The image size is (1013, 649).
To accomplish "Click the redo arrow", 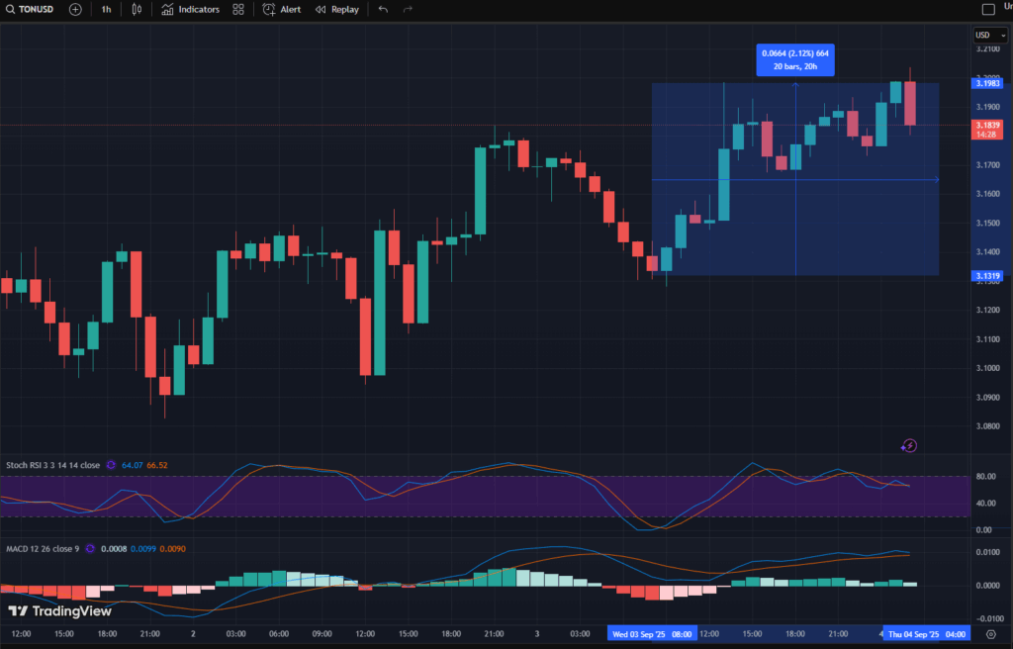I will pos(408,9).
